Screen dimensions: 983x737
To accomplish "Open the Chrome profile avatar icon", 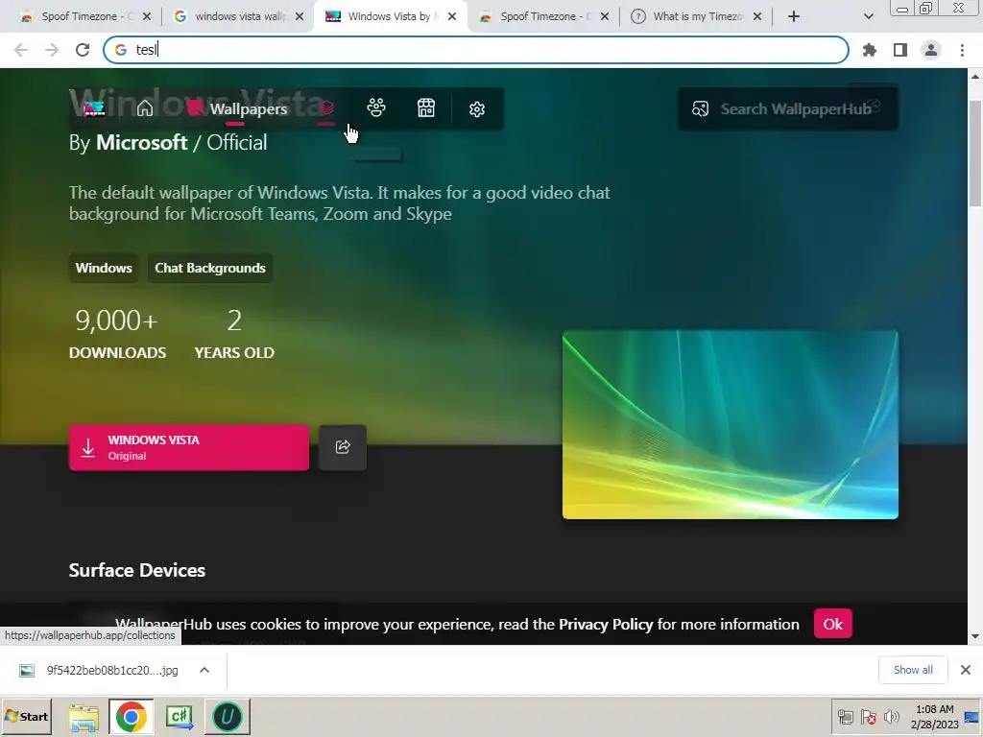I will pyautogui.click(x=931, y=50).
